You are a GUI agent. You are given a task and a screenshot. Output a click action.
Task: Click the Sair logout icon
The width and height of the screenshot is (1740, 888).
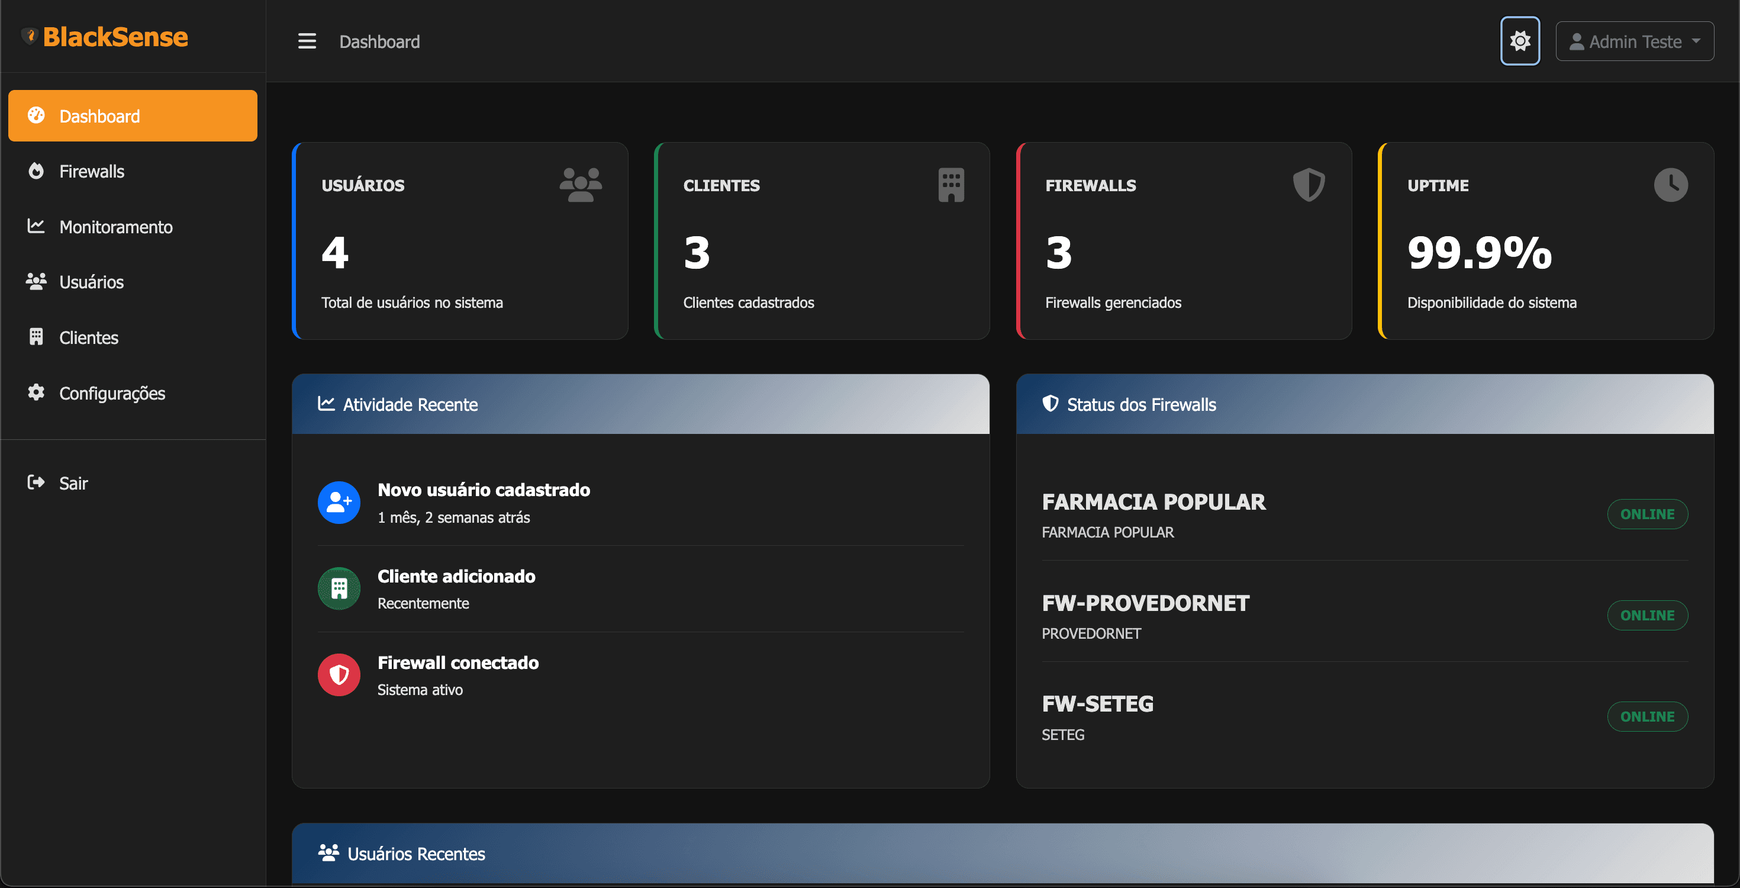click(36, 482)
